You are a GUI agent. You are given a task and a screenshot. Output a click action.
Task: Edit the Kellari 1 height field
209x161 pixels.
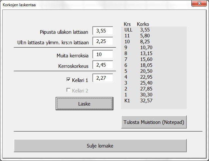pyautogui.click(x=103, y=78)
